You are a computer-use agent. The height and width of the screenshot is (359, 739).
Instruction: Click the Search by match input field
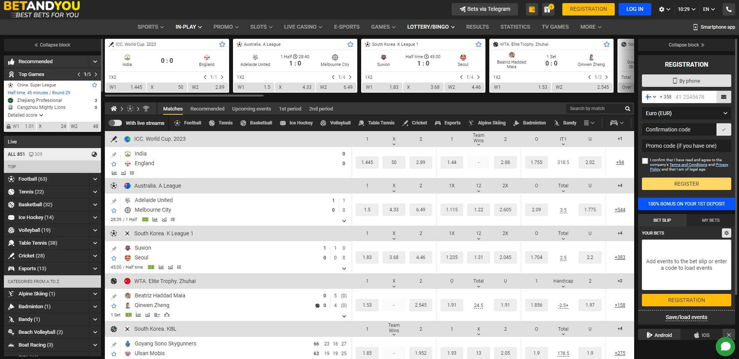(594, 109)
